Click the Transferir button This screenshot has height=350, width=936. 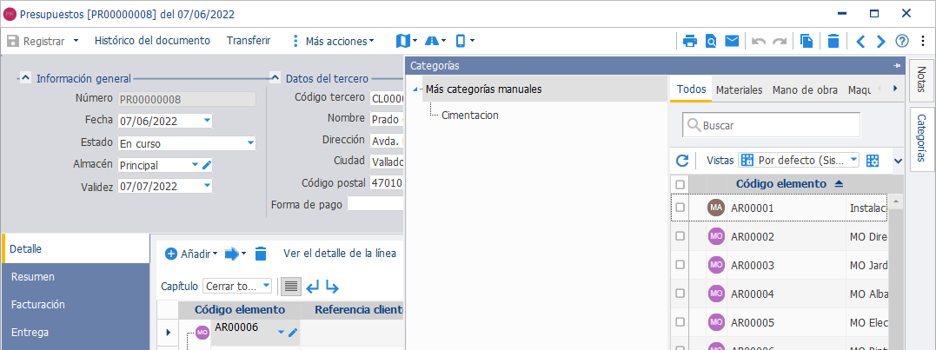tap(249, 41)
